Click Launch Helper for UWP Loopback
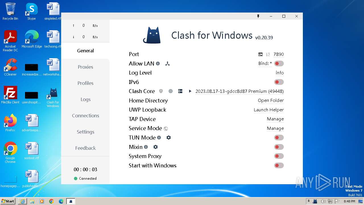This screenshot has width=364, height=205. tap(269, 110)
